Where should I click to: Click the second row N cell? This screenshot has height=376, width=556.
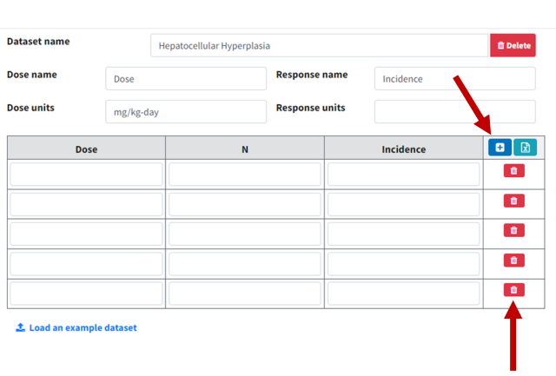(245, 204)
